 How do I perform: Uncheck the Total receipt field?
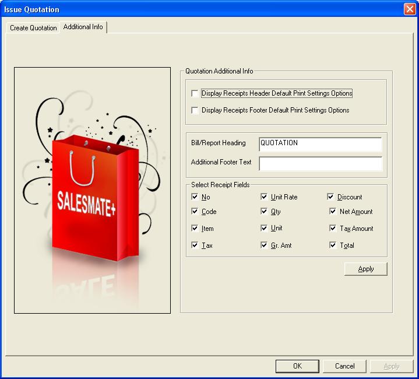[333, 245]
